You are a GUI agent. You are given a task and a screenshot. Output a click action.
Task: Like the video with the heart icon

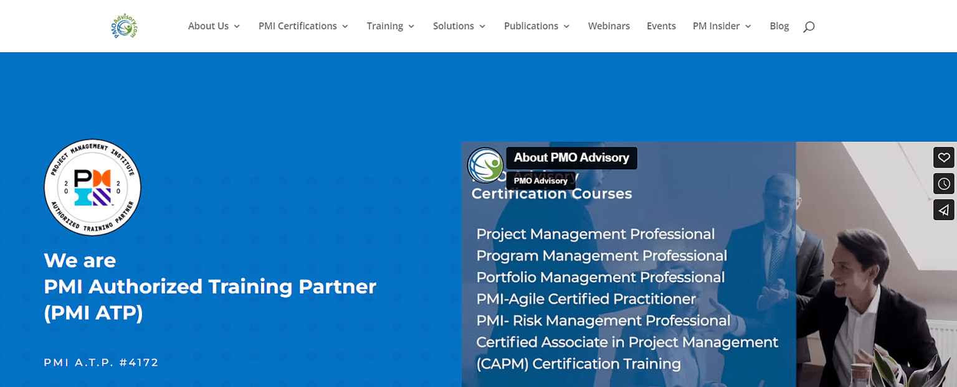(x=943, y=157)
